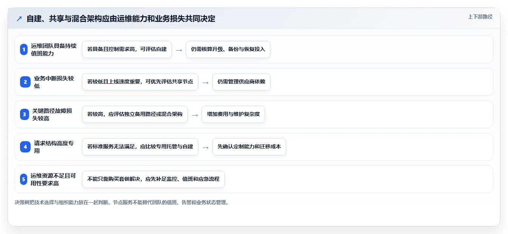
Task: Click arrow after 可评估自建 box
Action: (179, 50)
